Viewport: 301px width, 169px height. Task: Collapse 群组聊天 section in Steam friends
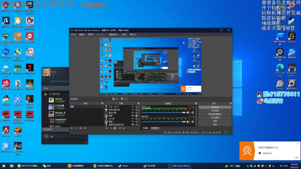click(43, 130)
